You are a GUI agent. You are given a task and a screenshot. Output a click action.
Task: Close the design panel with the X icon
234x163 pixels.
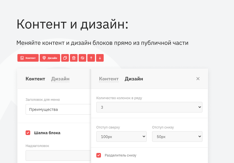pyautogui.click(x=198, y=79)
